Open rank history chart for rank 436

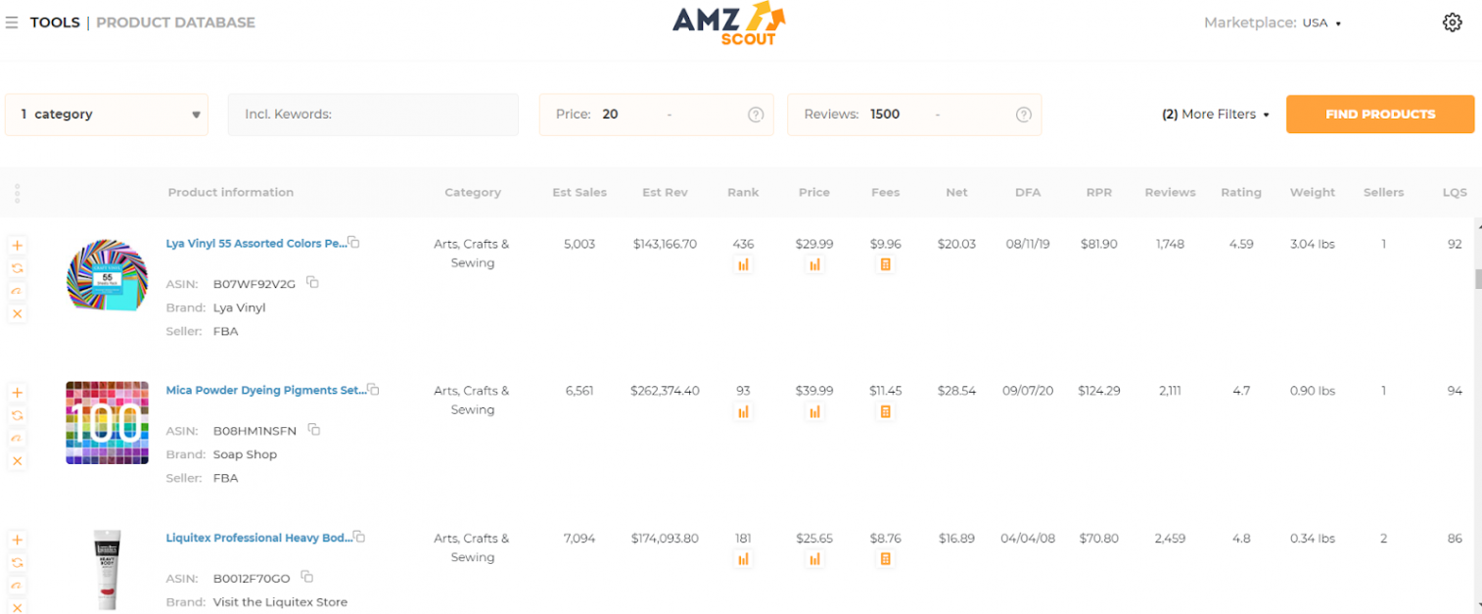743,264
